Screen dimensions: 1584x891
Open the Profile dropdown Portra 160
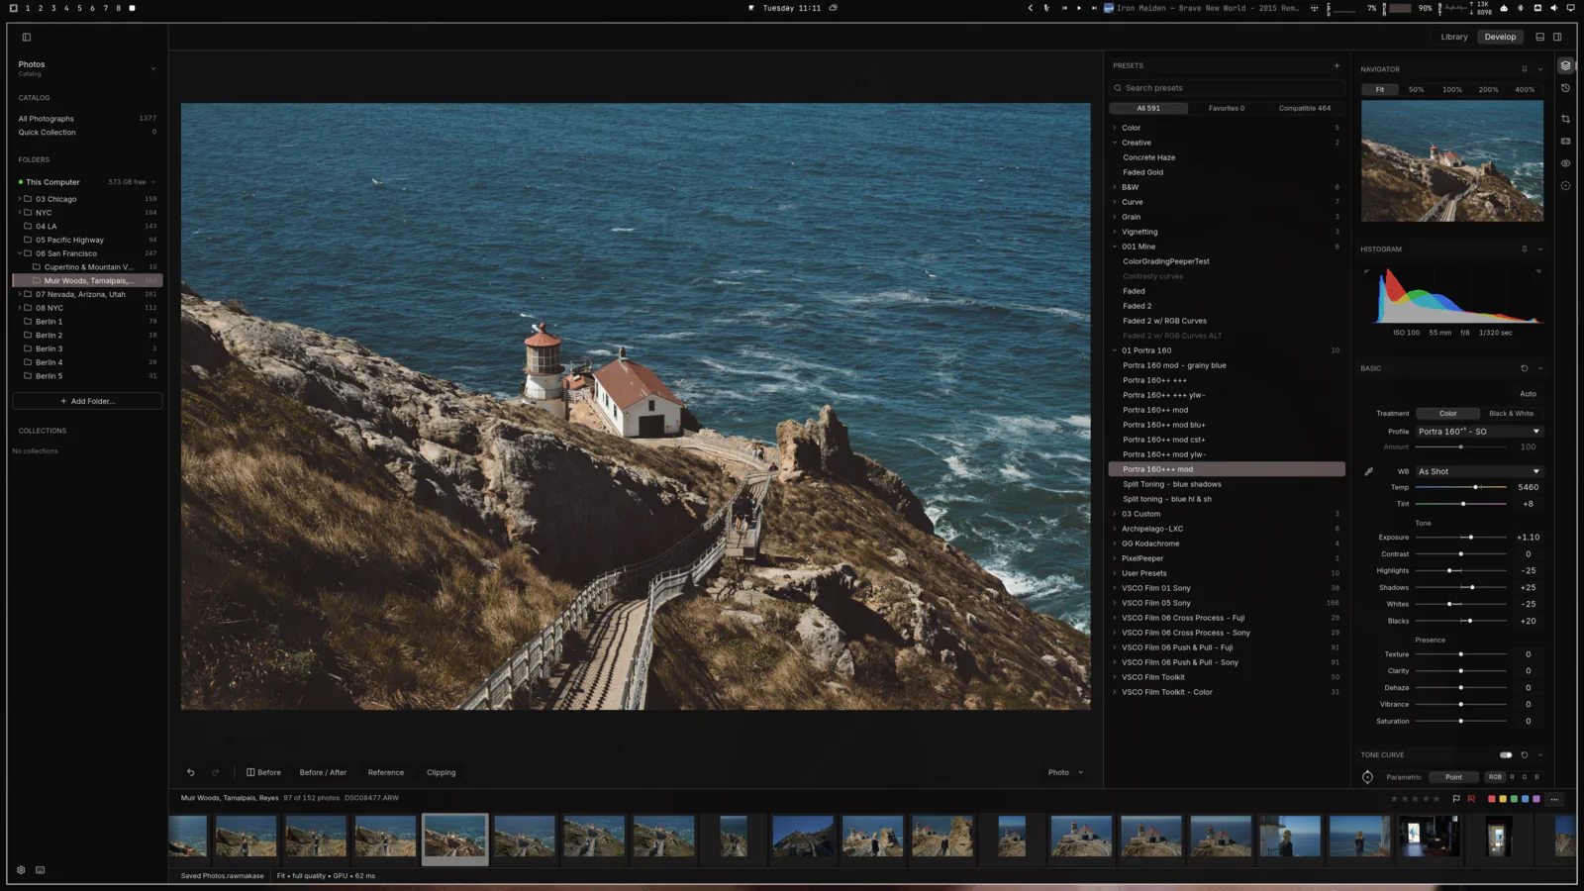(1479, 432)
